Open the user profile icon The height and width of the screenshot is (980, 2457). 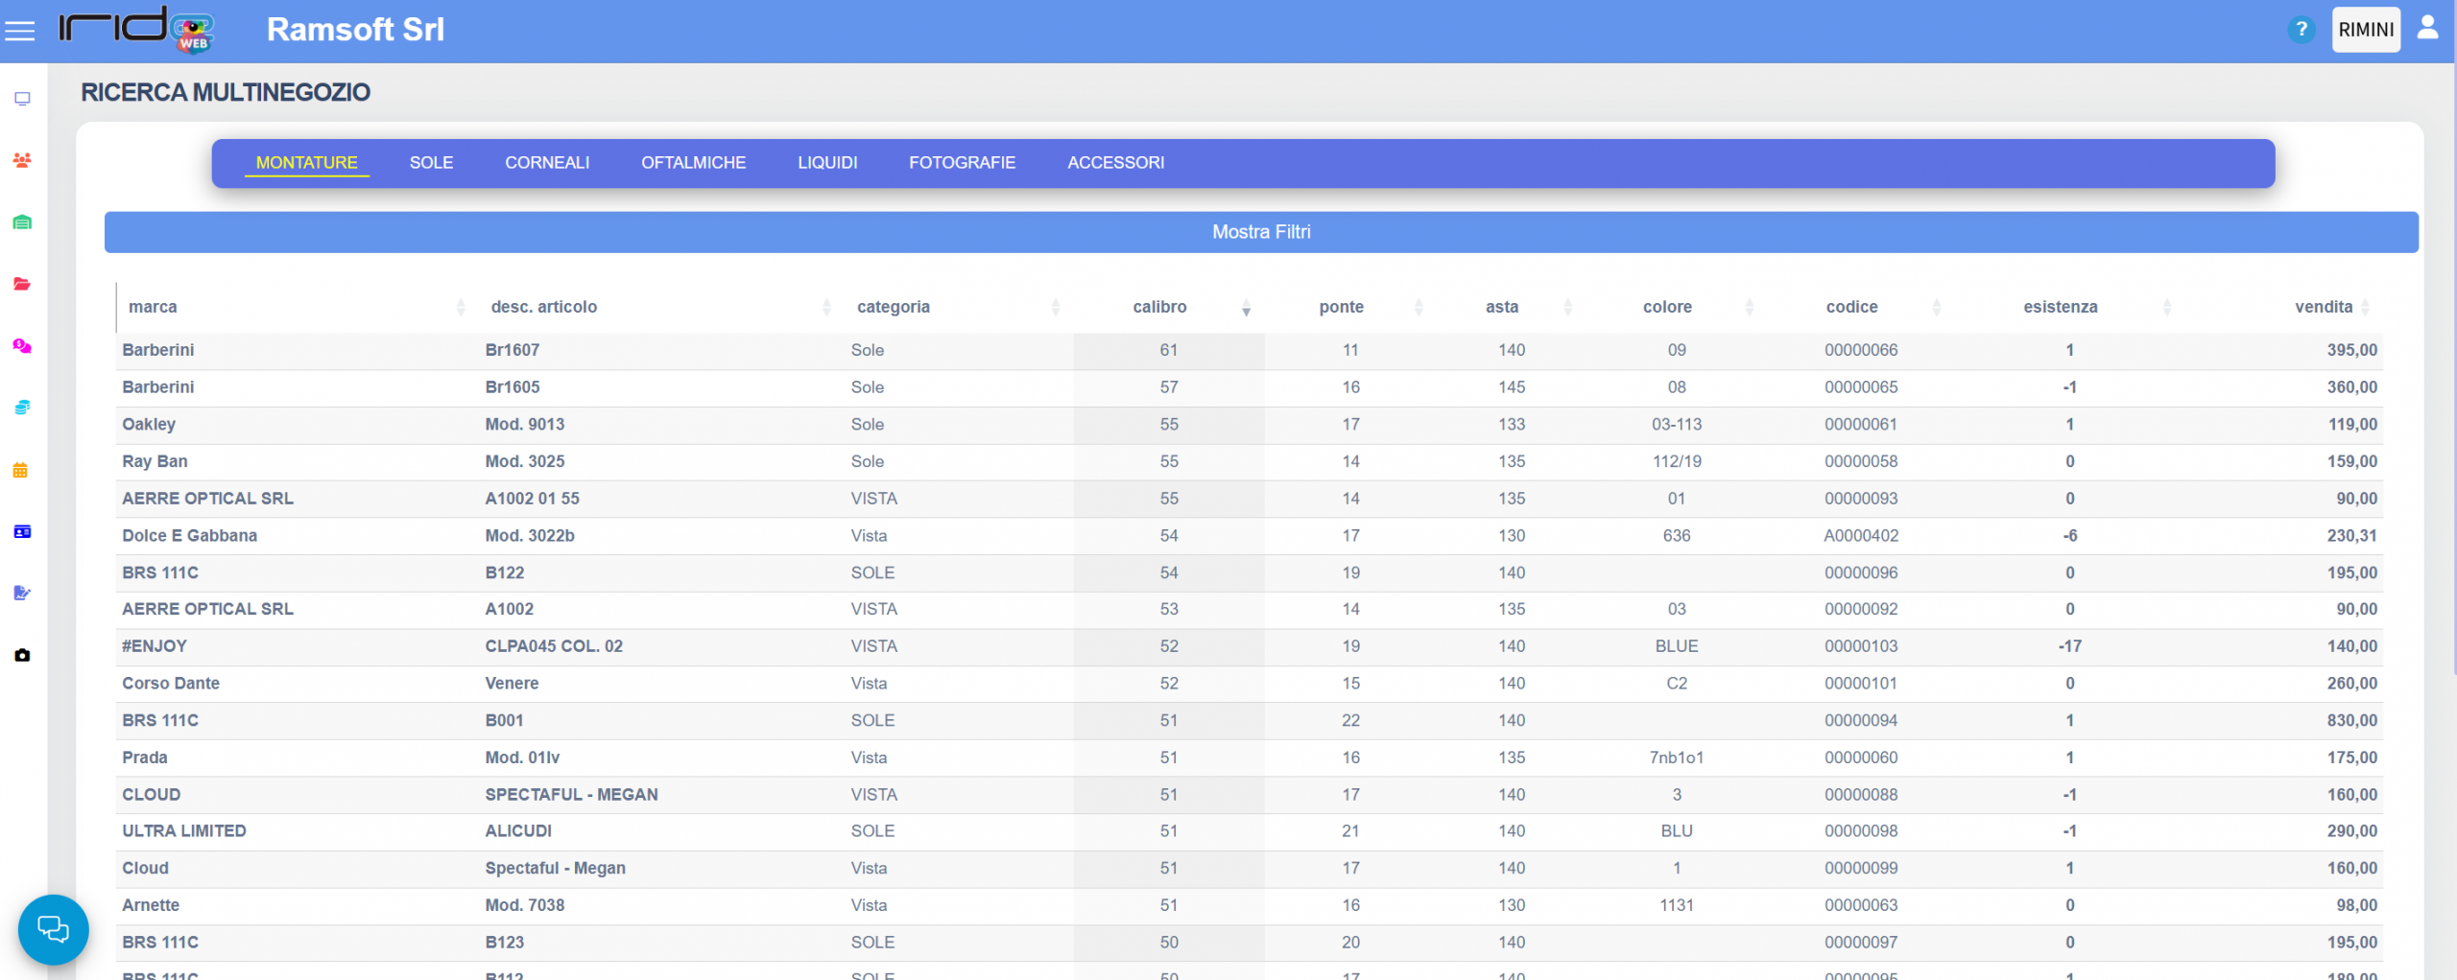coord(2427,28)
